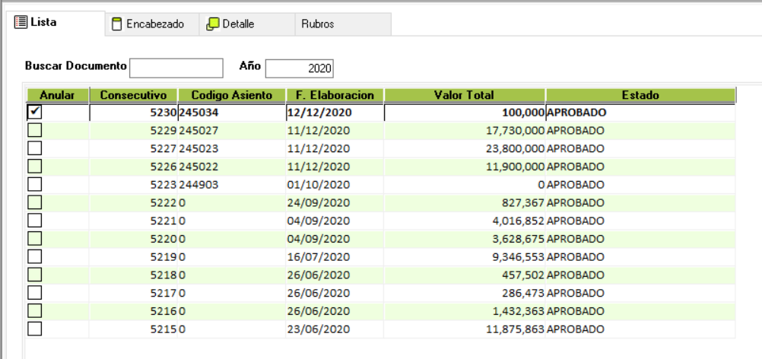The height and width of the screenshot is (359, 762).
Task: Click the Anular column header
Action: coord(57,95)
